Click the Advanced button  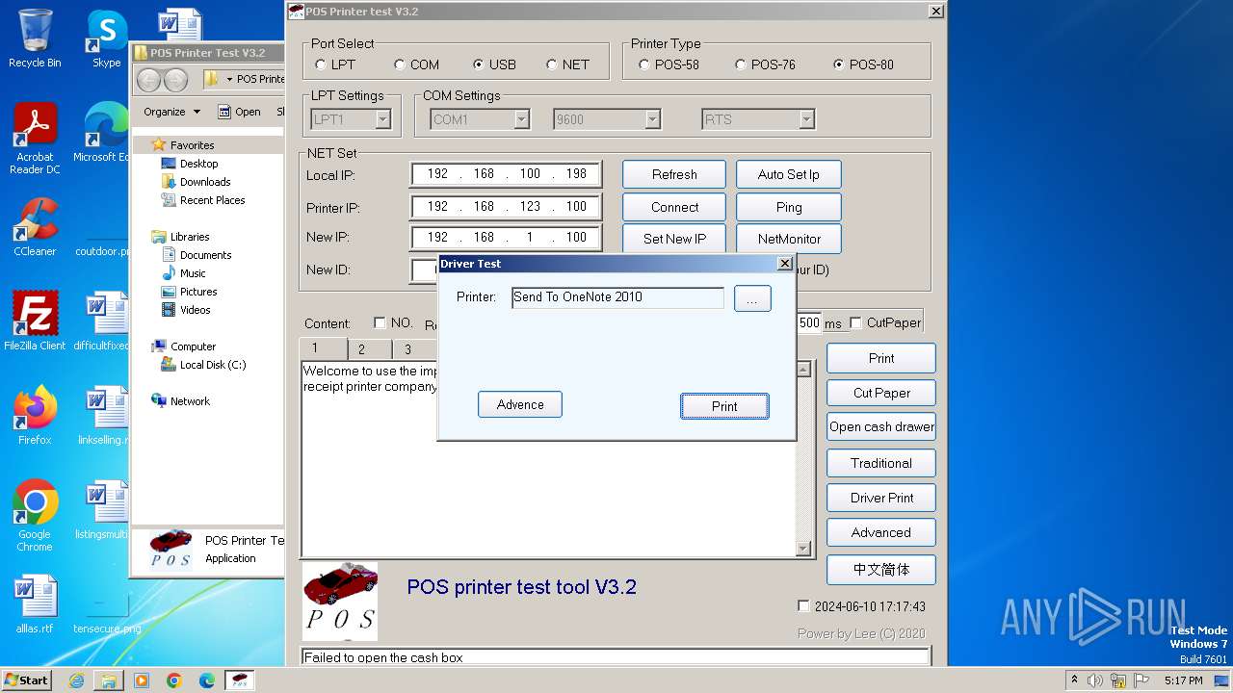(x=880, y=532)
